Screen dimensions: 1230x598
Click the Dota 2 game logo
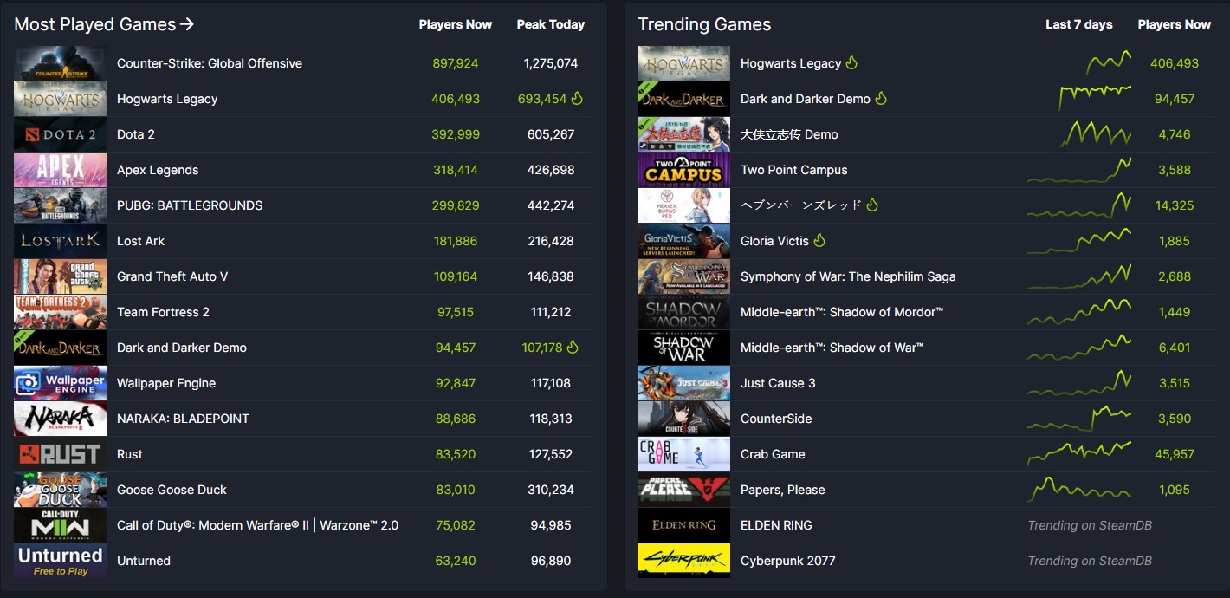[x=61, y=134]
